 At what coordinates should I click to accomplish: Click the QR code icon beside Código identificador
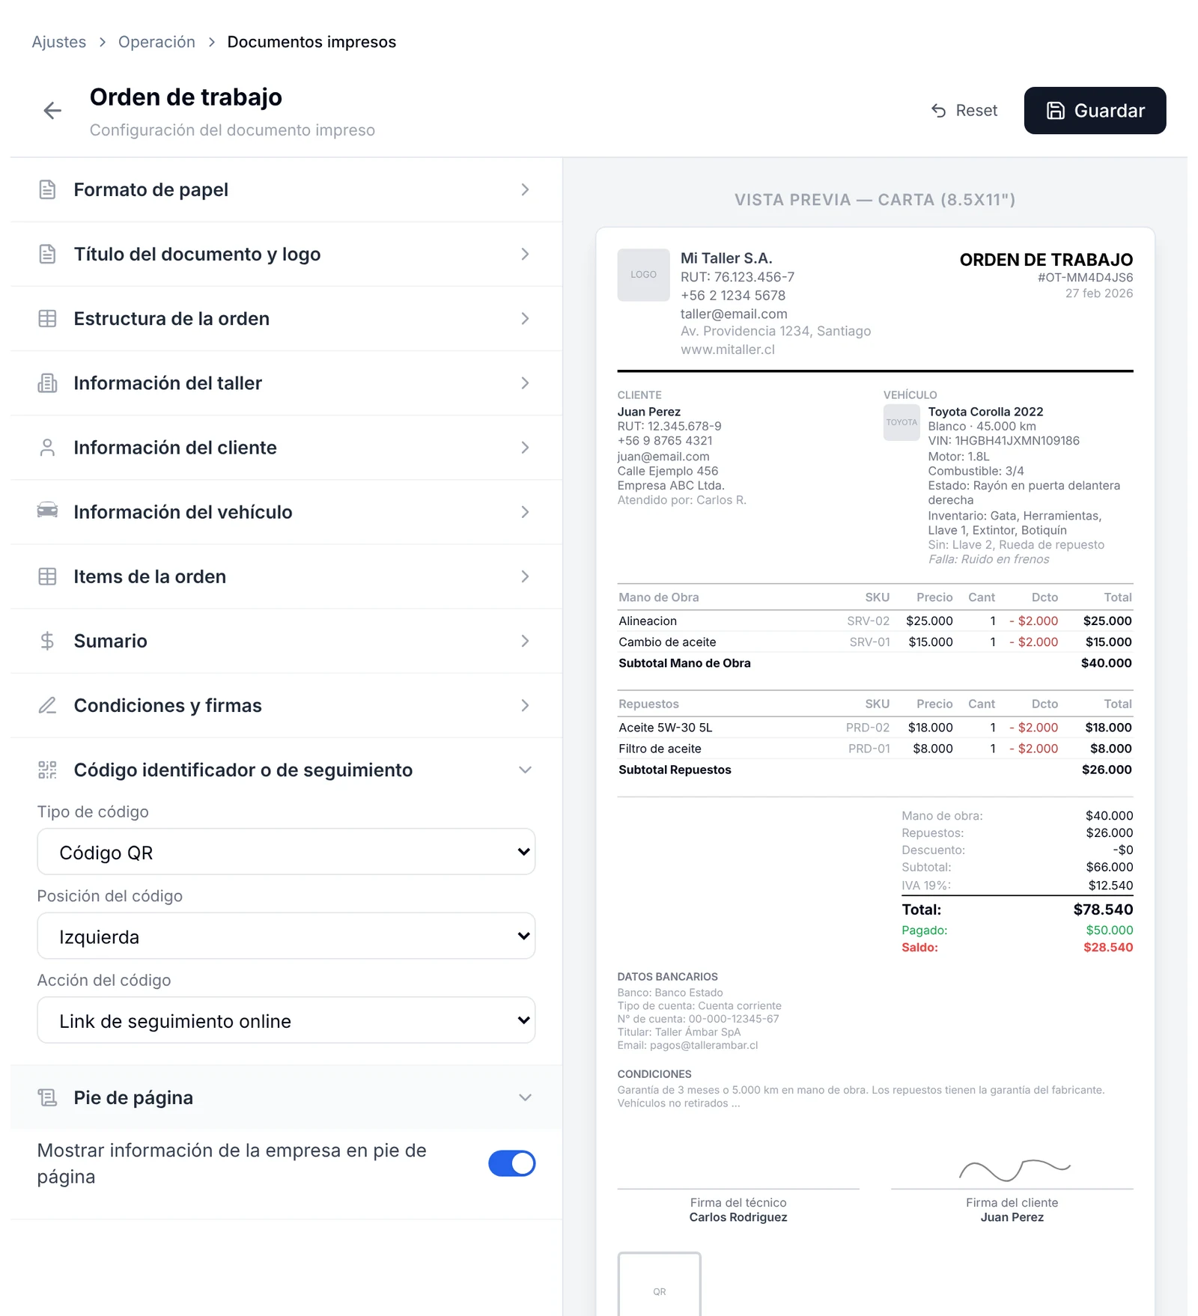[x=47, y=770]
